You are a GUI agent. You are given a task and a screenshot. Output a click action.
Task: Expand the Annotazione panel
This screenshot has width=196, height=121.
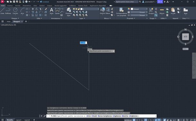(x=56, y=19)
